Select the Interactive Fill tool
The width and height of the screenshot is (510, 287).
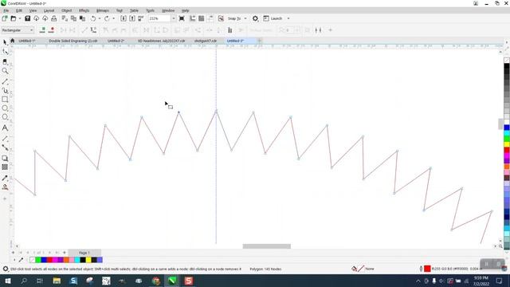(5, 187)
